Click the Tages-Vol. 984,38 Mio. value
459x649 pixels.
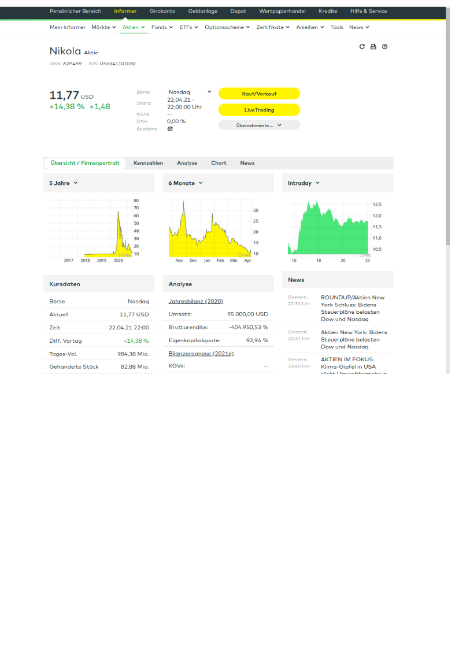click(x=133, y=354)
